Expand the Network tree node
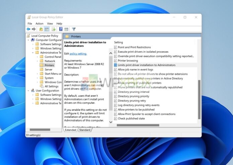Viewport: 233px width, 165px height. click(37, 61)
